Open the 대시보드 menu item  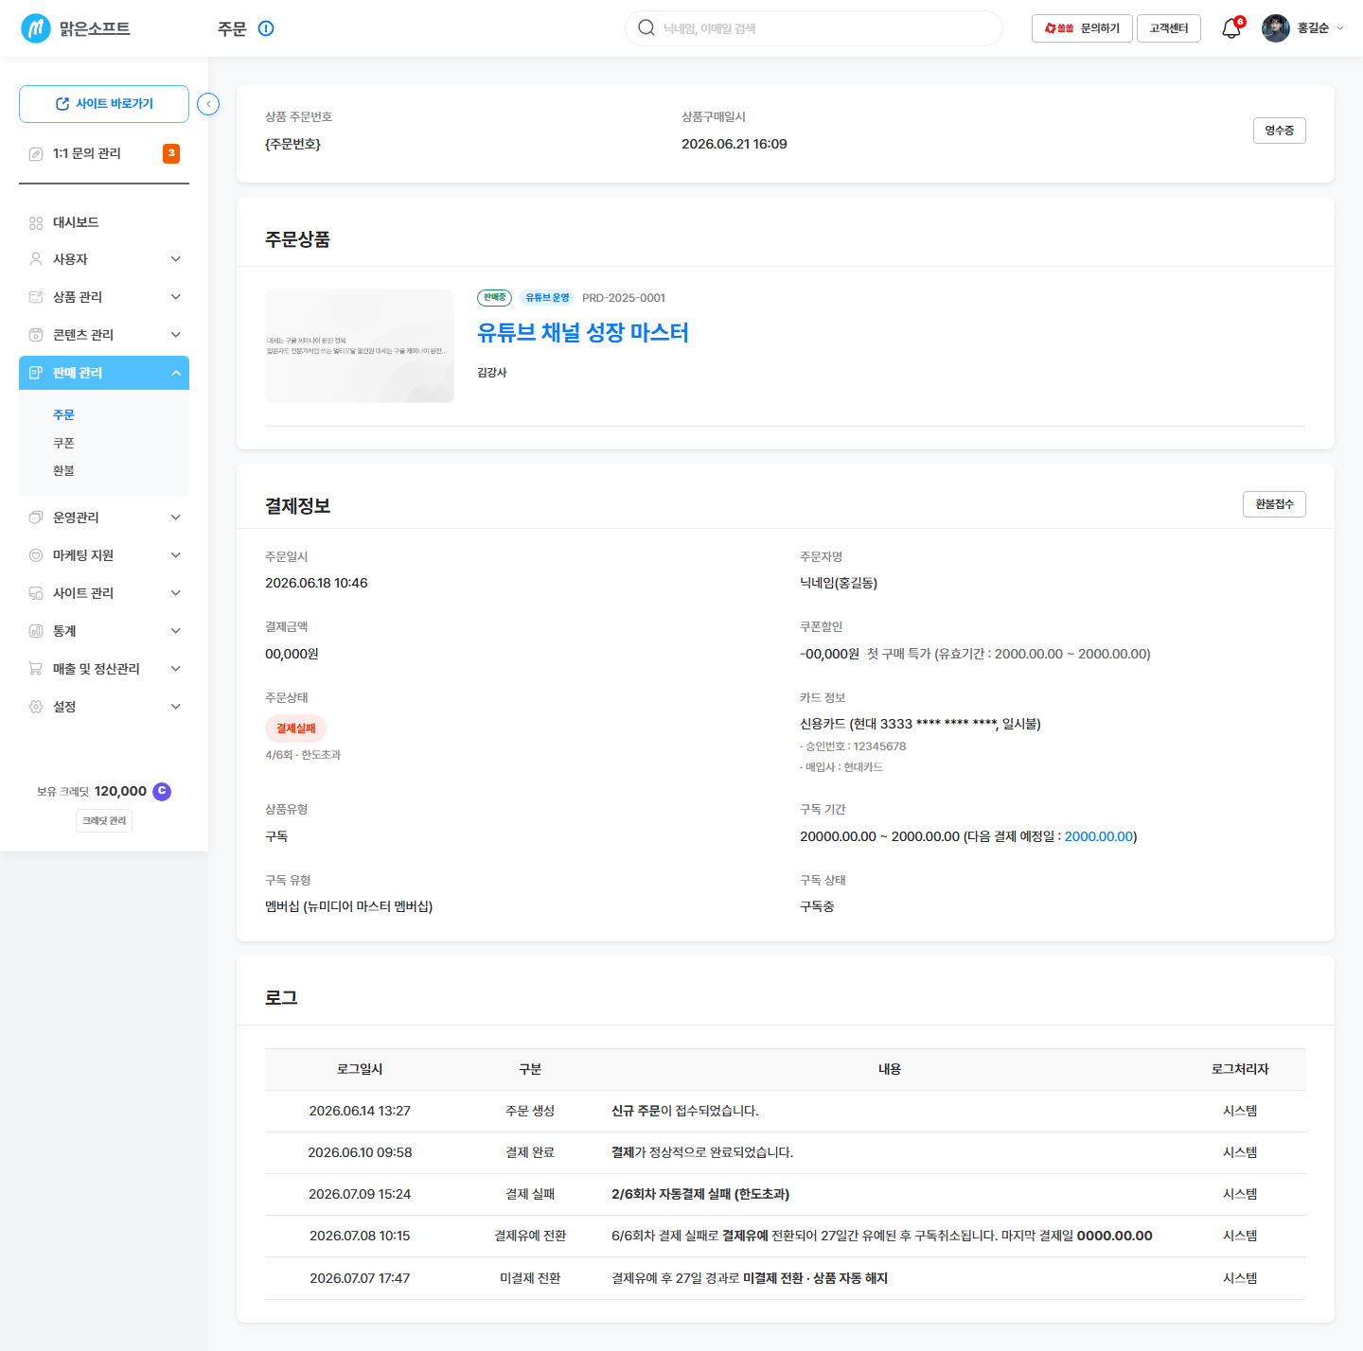click(x=76, y=222)
